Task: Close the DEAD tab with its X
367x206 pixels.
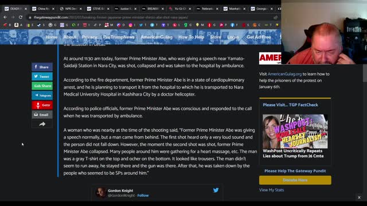Action: click(x=26, y=9)
